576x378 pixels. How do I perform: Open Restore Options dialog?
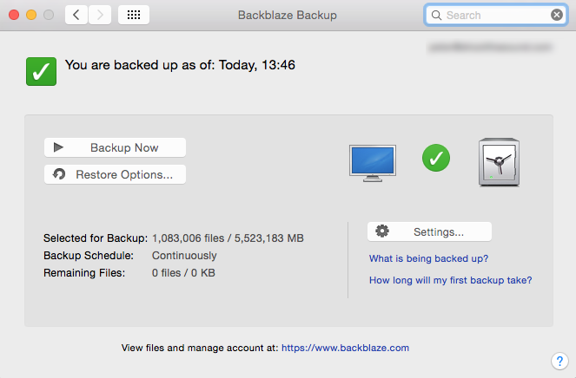[115, 174]
